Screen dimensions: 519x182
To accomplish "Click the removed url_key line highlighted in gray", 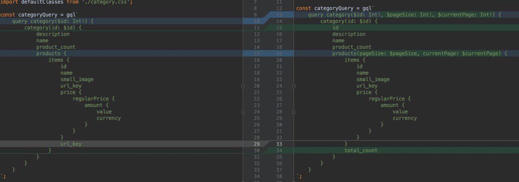I will point(71,144).
